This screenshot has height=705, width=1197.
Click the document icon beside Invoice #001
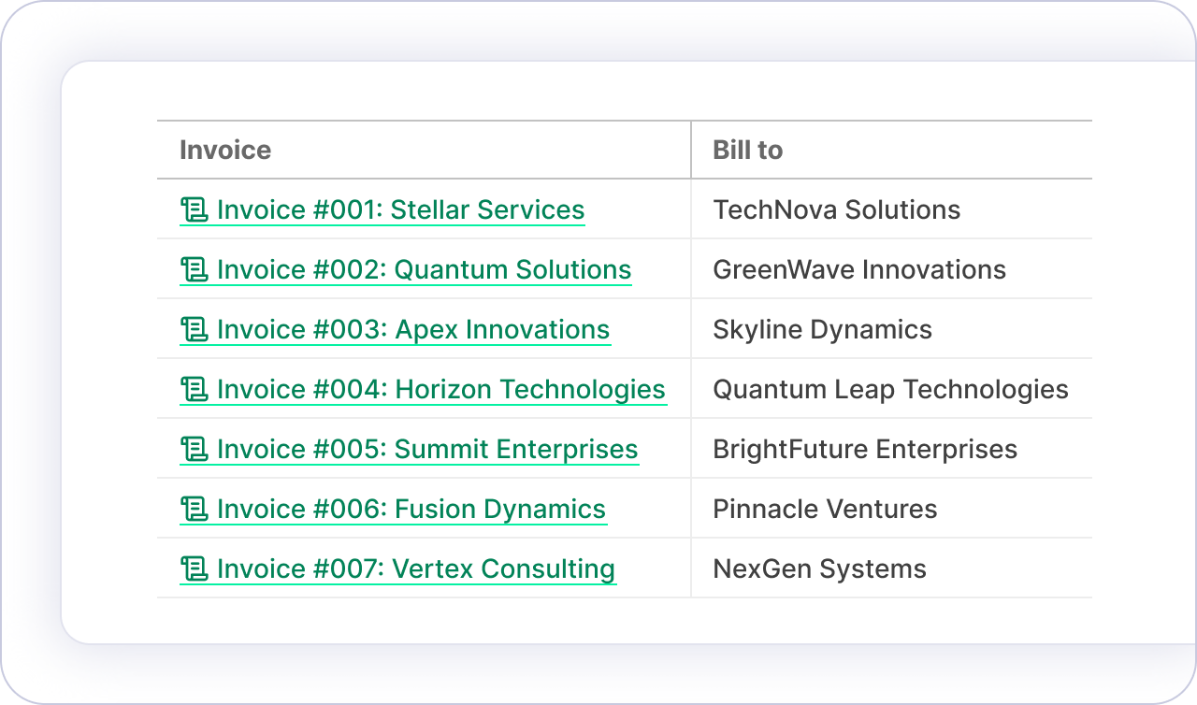point(194,209)
